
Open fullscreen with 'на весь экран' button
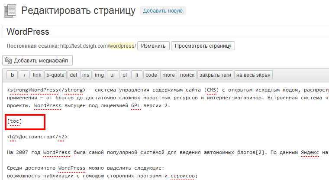pos(253,75)
